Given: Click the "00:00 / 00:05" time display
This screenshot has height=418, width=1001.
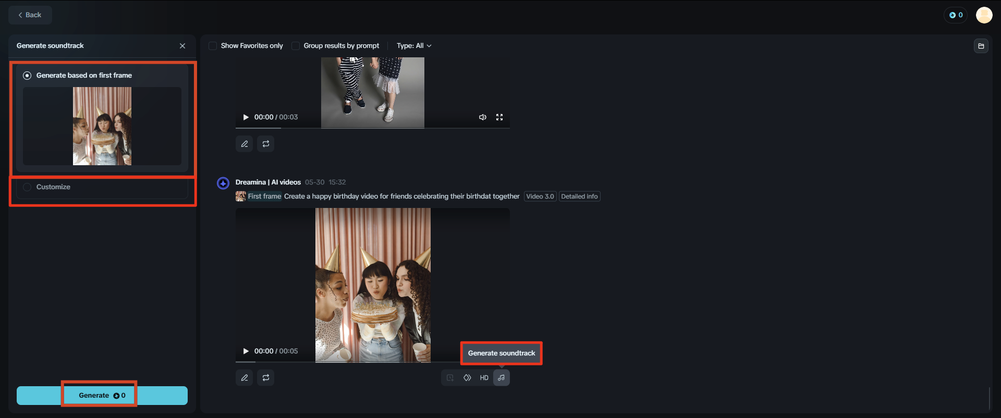Looking at the screenshot, I should pos(276,351).
